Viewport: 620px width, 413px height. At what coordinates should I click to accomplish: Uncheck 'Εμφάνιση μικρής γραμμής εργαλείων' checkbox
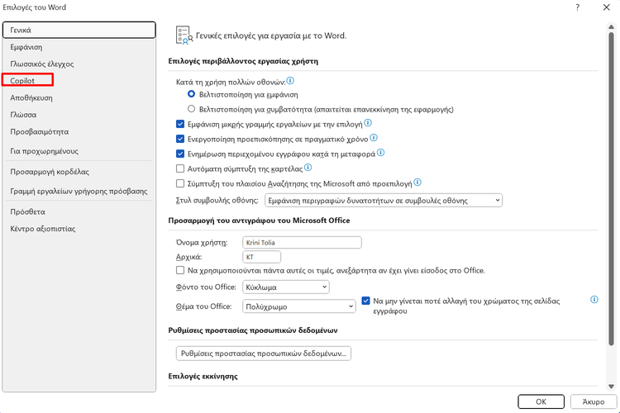(x=181, y=124)
